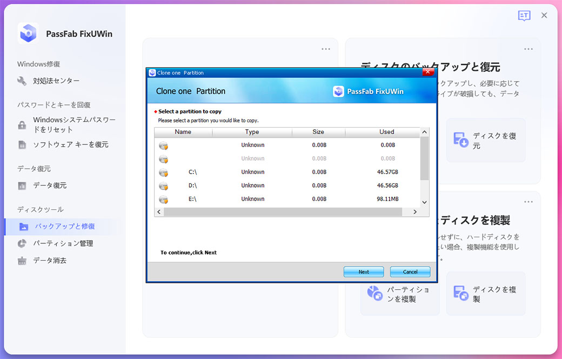Open the 対処法センター section
Image resolution: width=562 pixels, height=359 pixels.
click(x=54, y=79)
